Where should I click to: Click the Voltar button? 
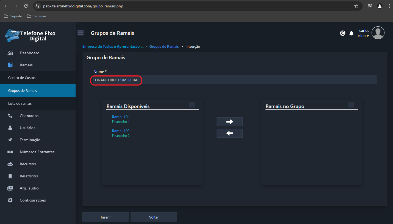point(154,217)
